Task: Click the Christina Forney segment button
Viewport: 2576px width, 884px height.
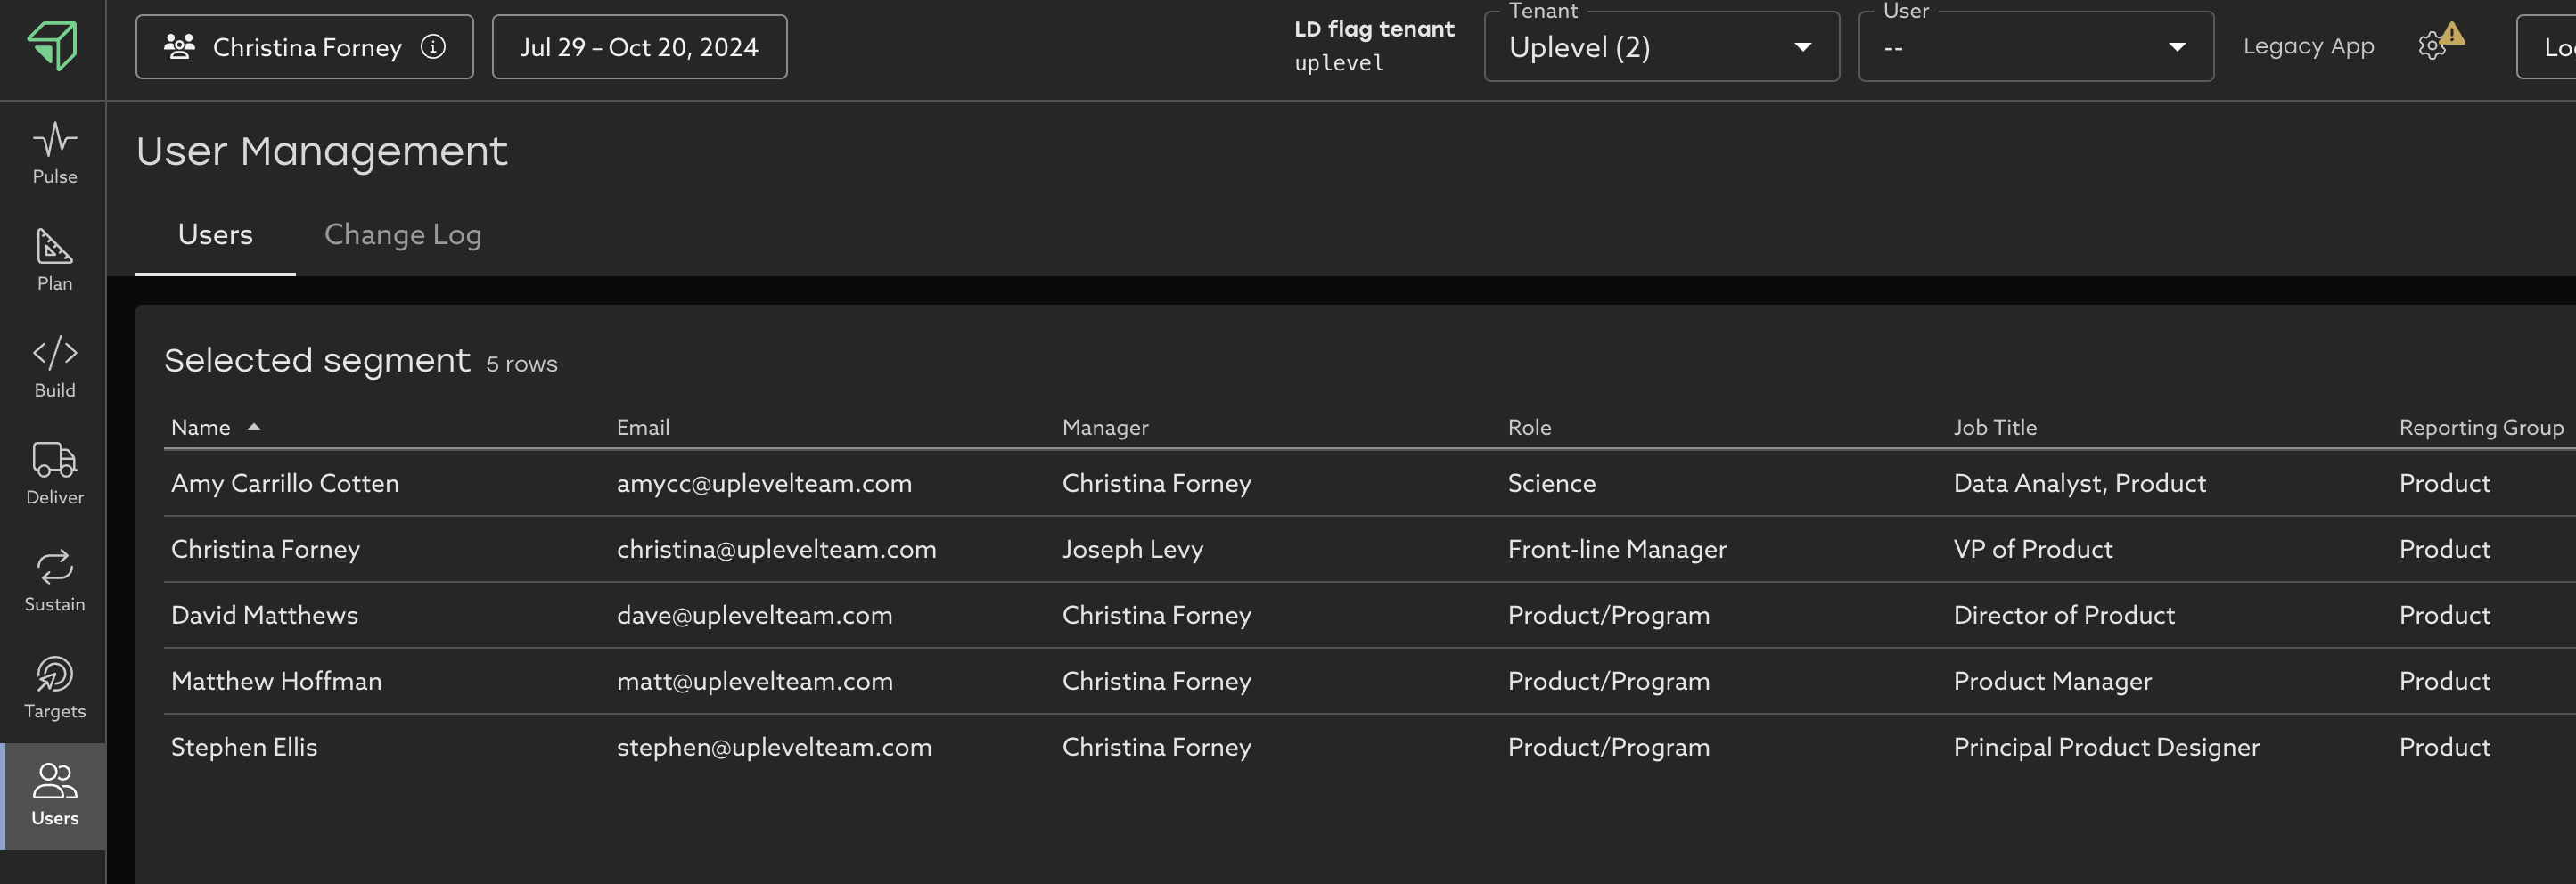Action: (290, 47)
